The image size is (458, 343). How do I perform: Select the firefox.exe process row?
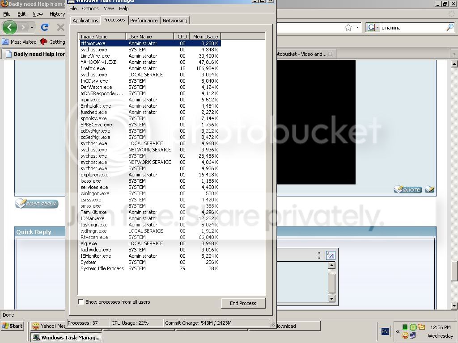point(150,68)
